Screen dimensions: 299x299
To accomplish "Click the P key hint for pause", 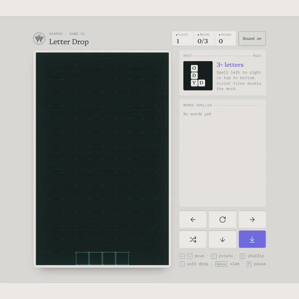I will 249,264.
